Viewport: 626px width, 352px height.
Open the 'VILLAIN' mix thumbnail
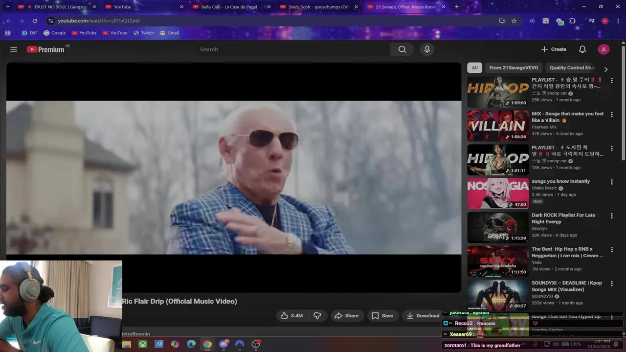tap(498, 126)
